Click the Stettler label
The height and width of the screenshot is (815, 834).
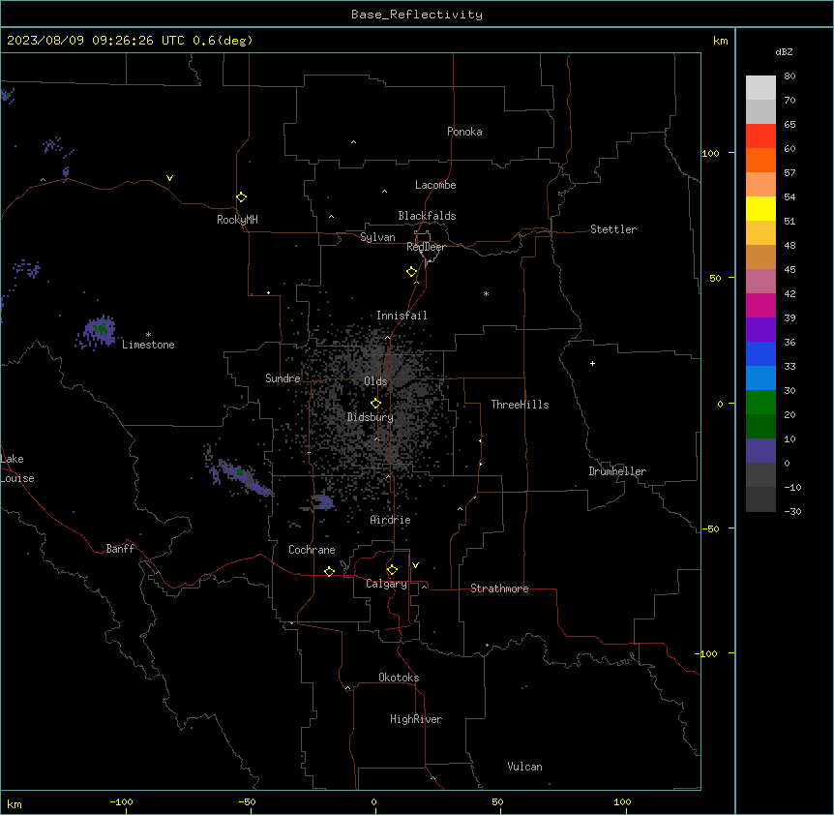613,229
